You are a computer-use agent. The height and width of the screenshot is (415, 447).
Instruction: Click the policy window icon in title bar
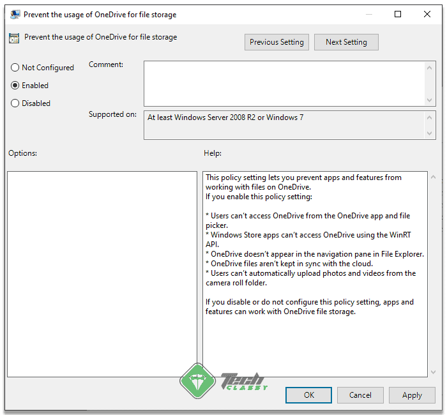click(15, 14)
